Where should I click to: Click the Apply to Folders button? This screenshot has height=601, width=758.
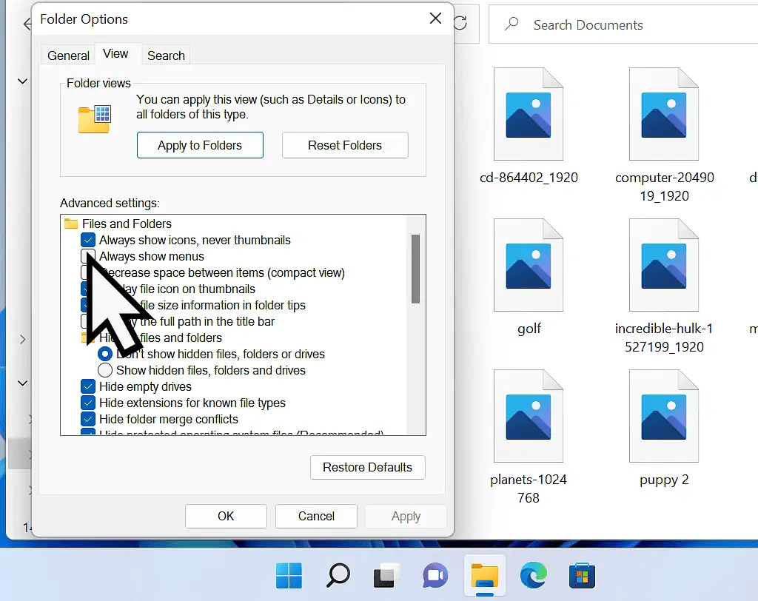[200, 145]
